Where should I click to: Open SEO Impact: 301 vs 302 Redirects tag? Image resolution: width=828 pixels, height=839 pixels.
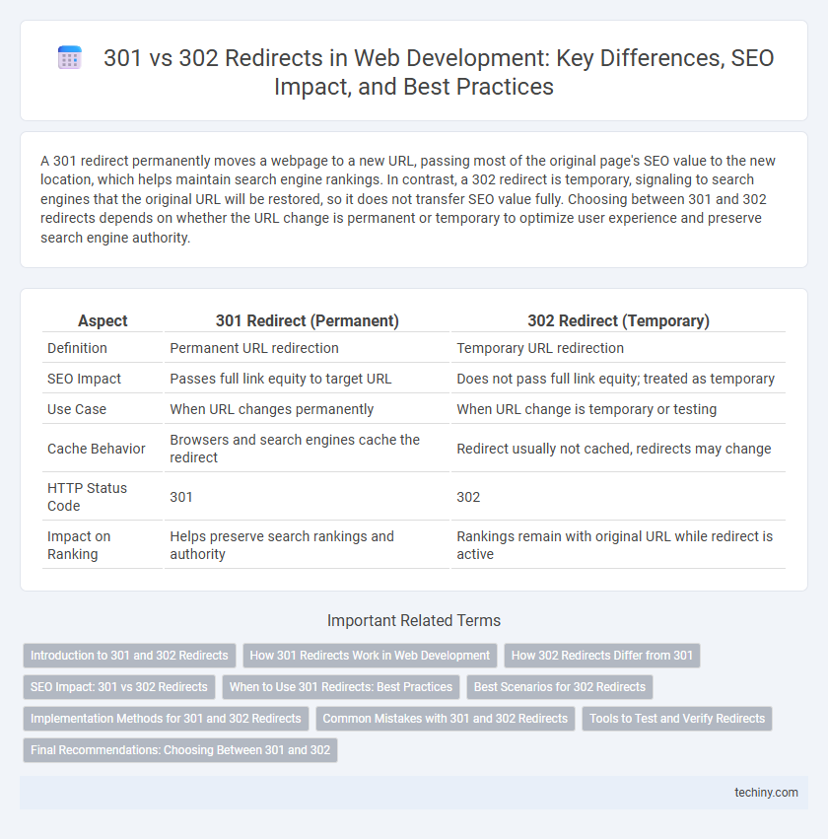[118, 687]
